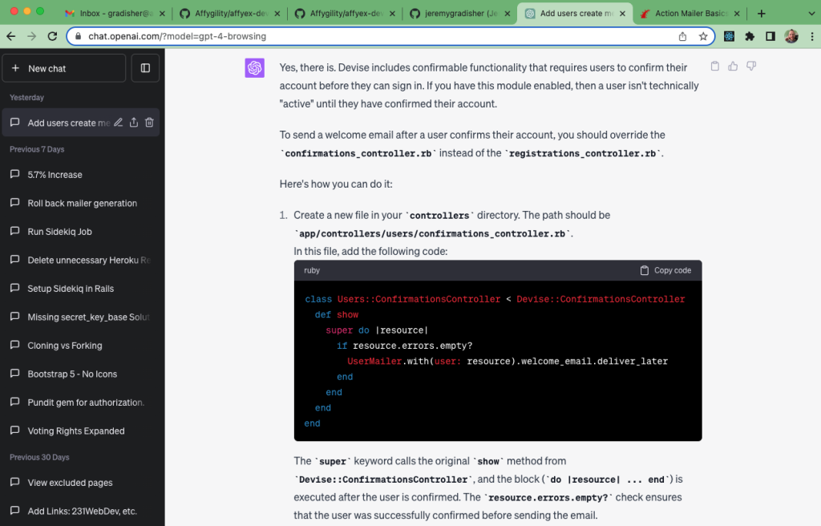Screen dimensions: 821x526
Task: Collapse the chat sidebar panel
Action: click(x=145, y=68)
